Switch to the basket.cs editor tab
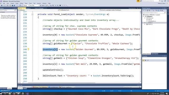Image resolution: width=169 pixels, height=95 pixels. pyautogui.click(x=29, y=8)
